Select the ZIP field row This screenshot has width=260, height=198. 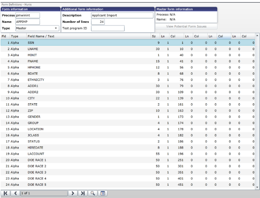tap(128, 110)
